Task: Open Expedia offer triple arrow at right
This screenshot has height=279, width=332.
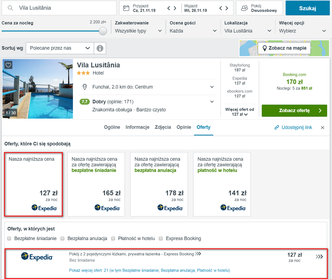Action: point(319,257)
